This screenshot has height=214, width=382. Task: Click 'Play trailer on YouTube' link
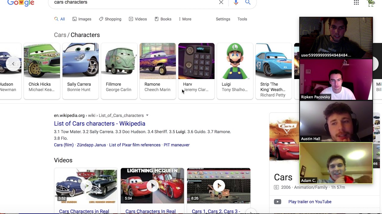coord(310,202)
